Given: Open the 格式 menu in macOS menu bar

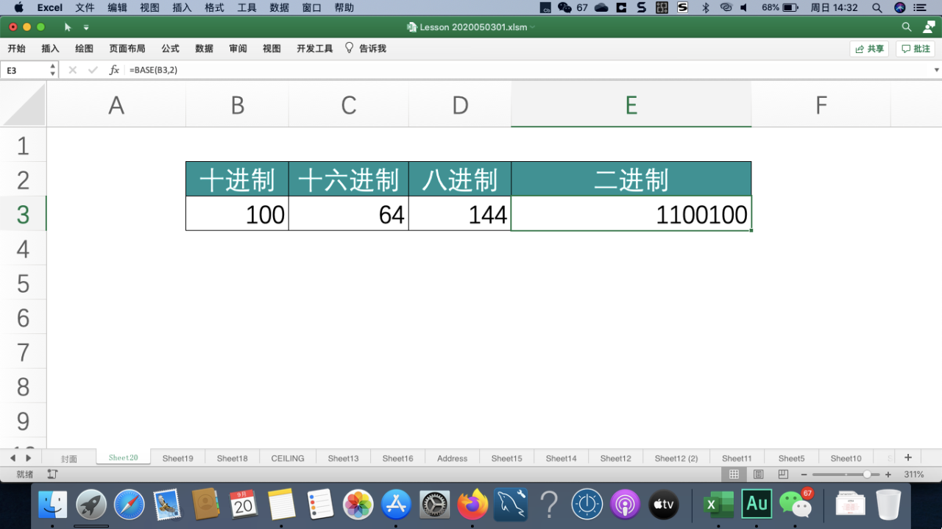Looking at the screenshot, I should point(214,8).
